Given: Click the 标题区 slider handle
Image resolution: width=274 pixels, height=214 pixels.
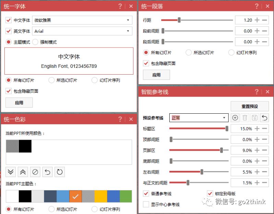Looking at the screenshot, I should pos(227,128).
